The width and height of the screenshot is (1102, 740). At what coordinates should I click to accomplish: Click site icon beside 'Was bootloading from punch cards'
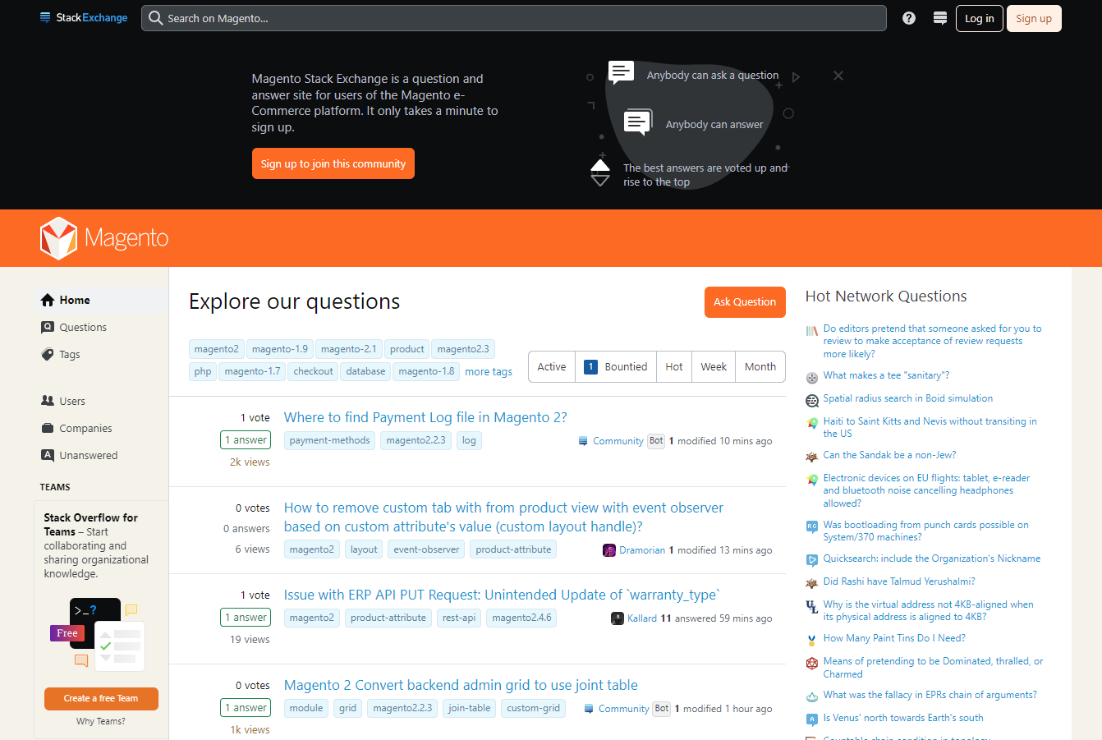pos(812,526)
